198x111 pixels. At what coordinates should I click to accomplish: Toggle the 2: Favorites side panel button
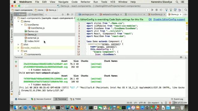pyautogui.click(x=12, y=88)
